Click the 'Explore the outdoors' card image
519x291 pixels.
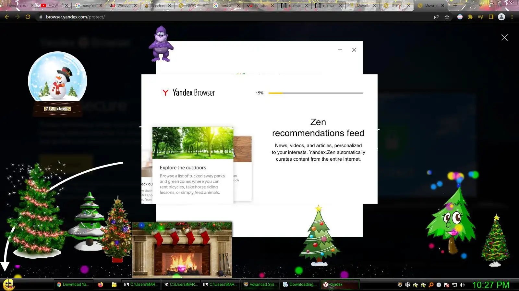pyautogui.click(x=193, y=143)
